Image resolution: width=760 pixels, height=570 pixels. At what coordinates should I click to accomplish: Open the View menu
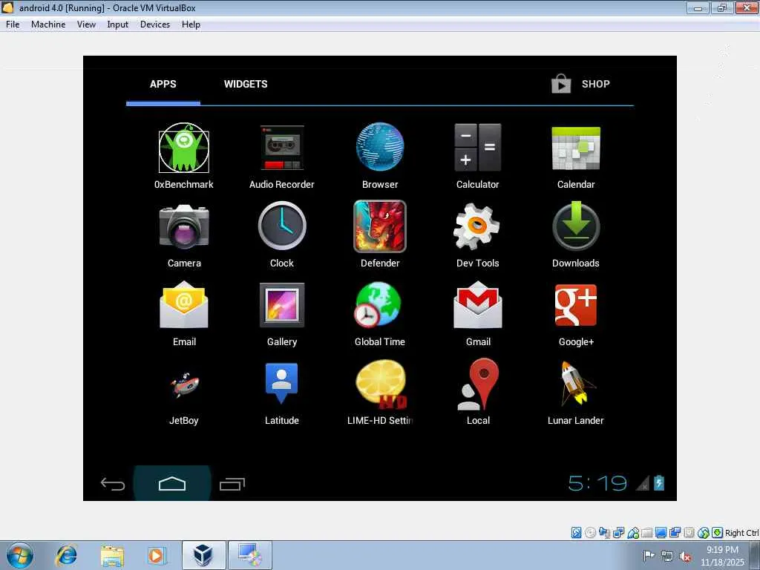click(86, 24)
